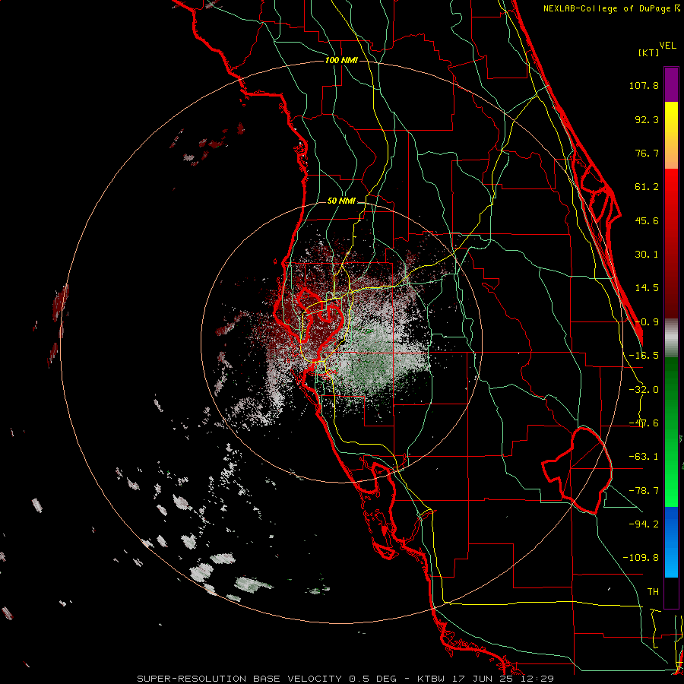This screenshot has height=684, width=684.
Task: Select the -109.8 scale value
Action: (x=641, y=558)
